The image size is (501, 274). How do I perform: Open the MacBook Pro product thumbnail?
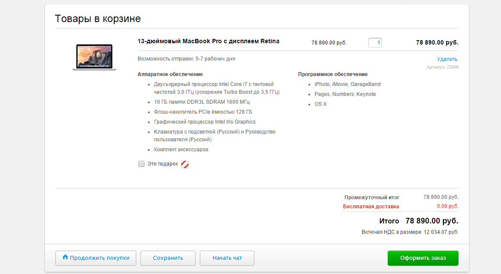coord(94,57)
